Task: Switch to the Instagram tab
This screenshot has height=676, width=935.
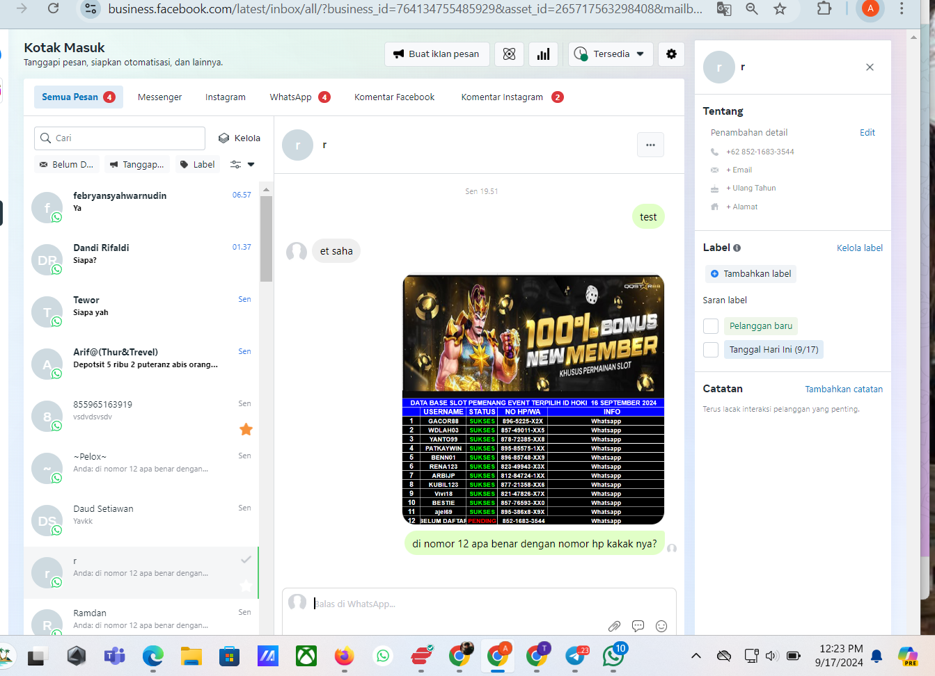Action: click(226, 97)
